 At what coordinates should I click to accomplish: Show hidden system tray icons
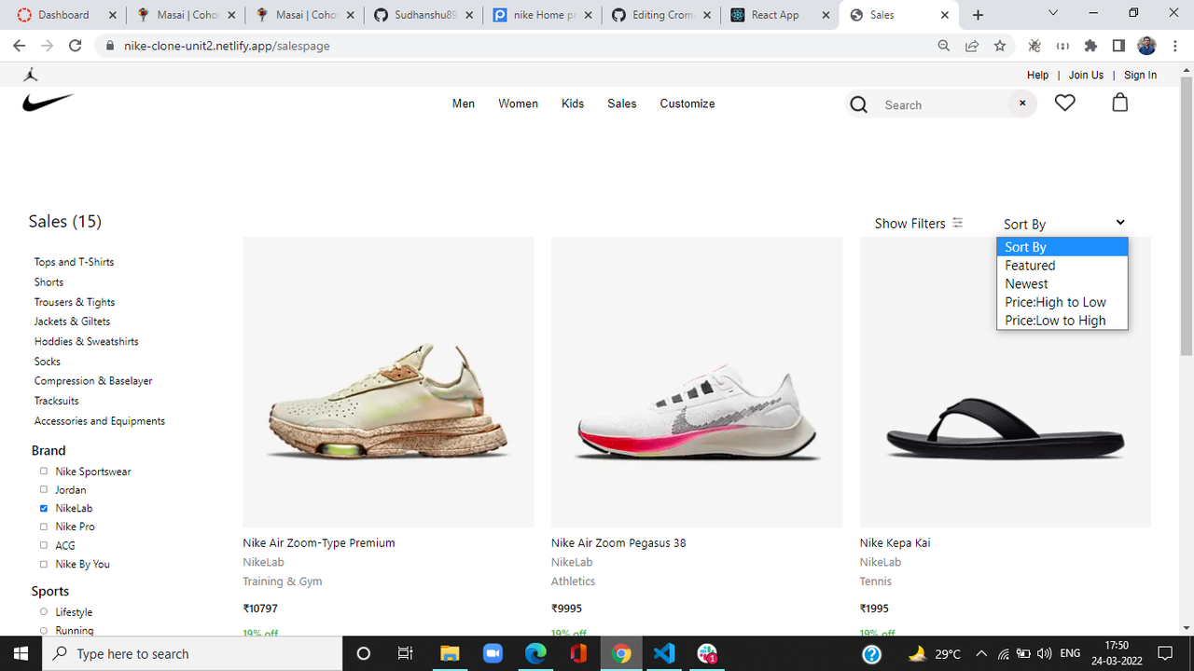pyautogui.click(x=981, y=653)
